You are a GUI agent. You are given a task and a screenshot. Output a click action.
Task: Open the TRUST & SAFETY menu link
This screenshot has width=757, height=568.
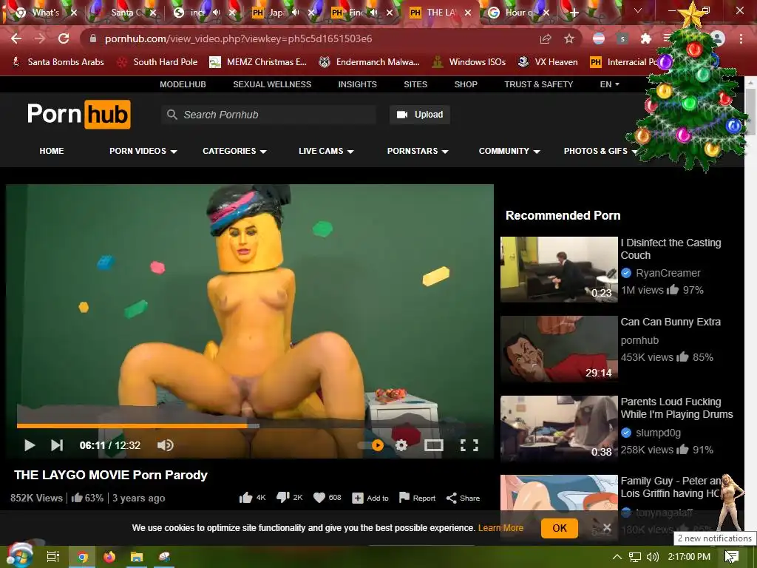tap(539, 84)
